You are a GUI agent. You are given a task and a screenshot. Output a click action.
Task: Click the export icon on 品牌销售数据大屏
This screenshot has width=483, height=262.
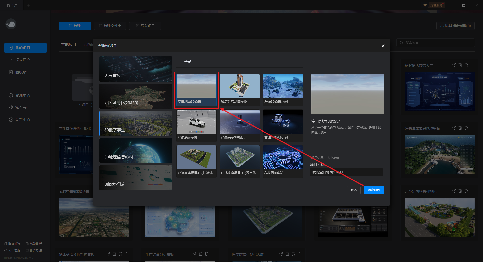(x=466, y=65)
